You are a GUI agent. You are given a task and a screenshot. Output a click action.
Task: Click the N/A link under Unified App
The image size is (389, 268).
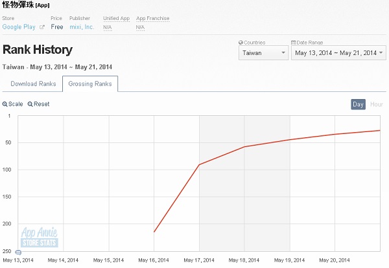coord(108,27)
